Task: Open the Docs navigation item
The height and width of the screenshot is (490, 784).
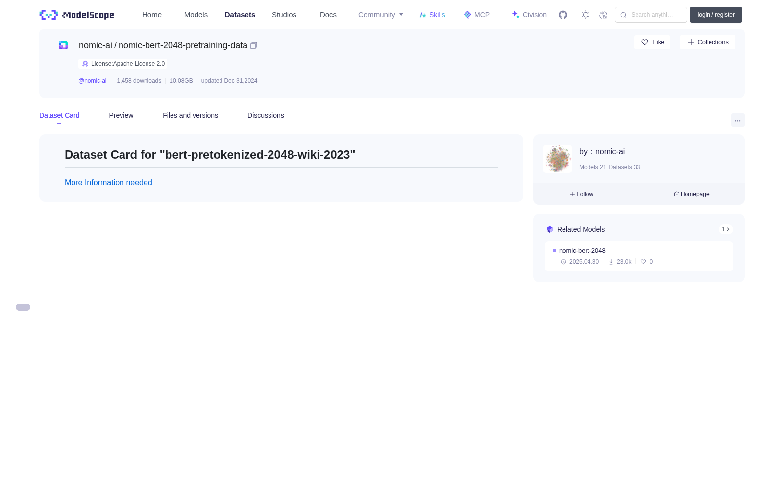Action: click(328, 15)
